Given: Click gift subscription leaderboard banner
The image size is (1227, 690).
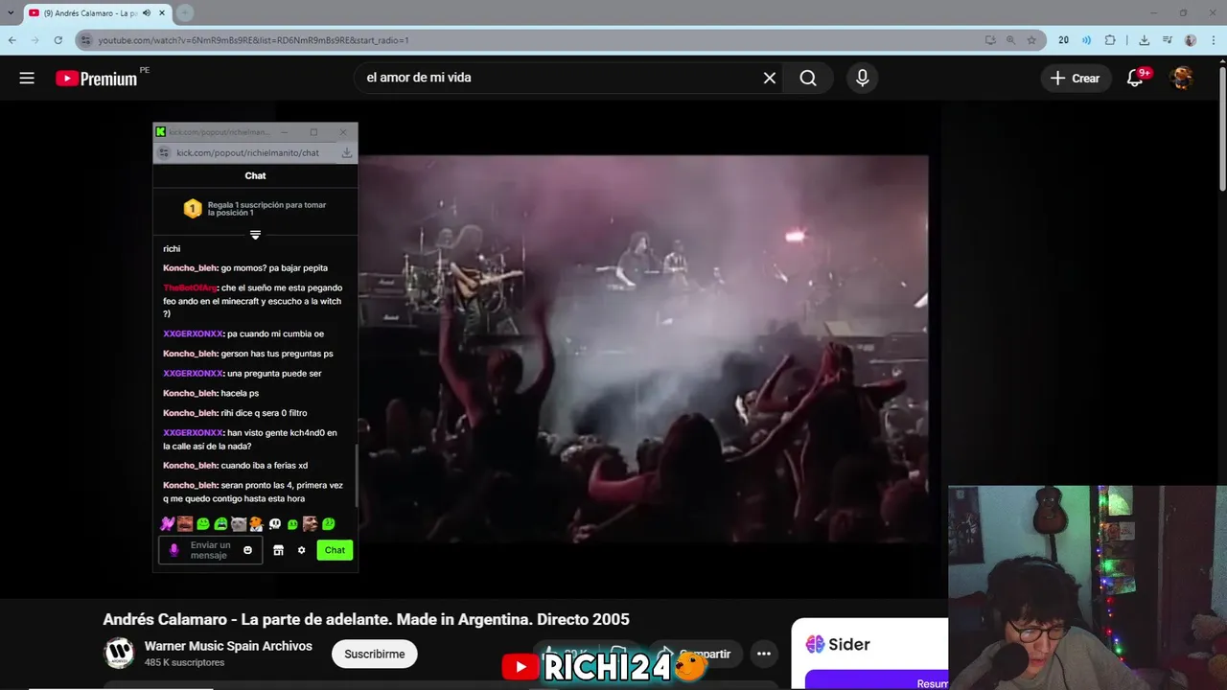Looking at the screenshot, I should click(x=255, y=209).
